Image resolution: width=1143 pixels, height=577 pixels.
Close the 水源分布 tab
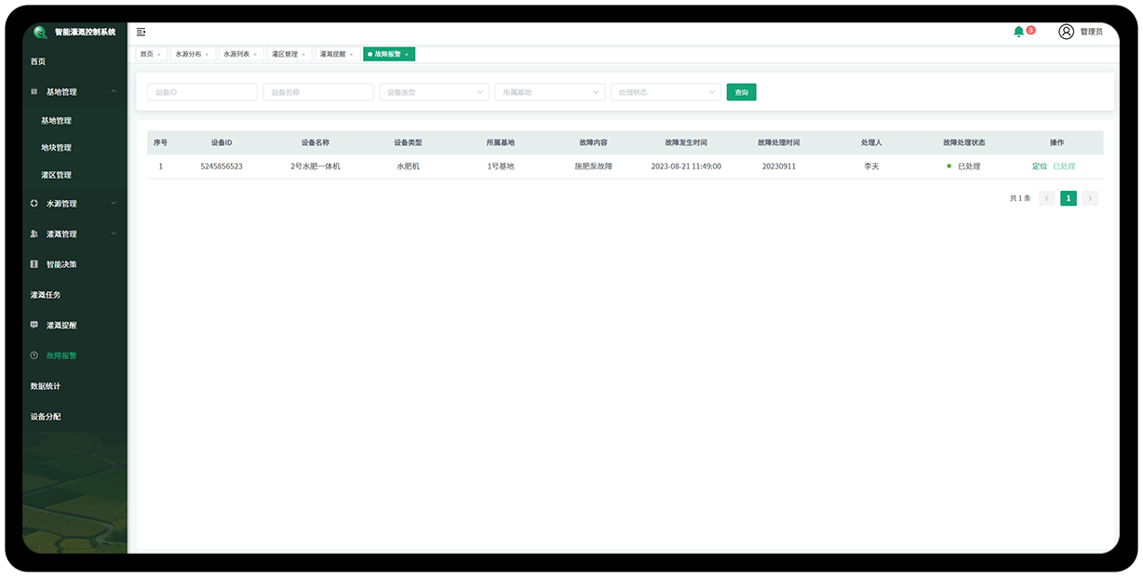207,55
